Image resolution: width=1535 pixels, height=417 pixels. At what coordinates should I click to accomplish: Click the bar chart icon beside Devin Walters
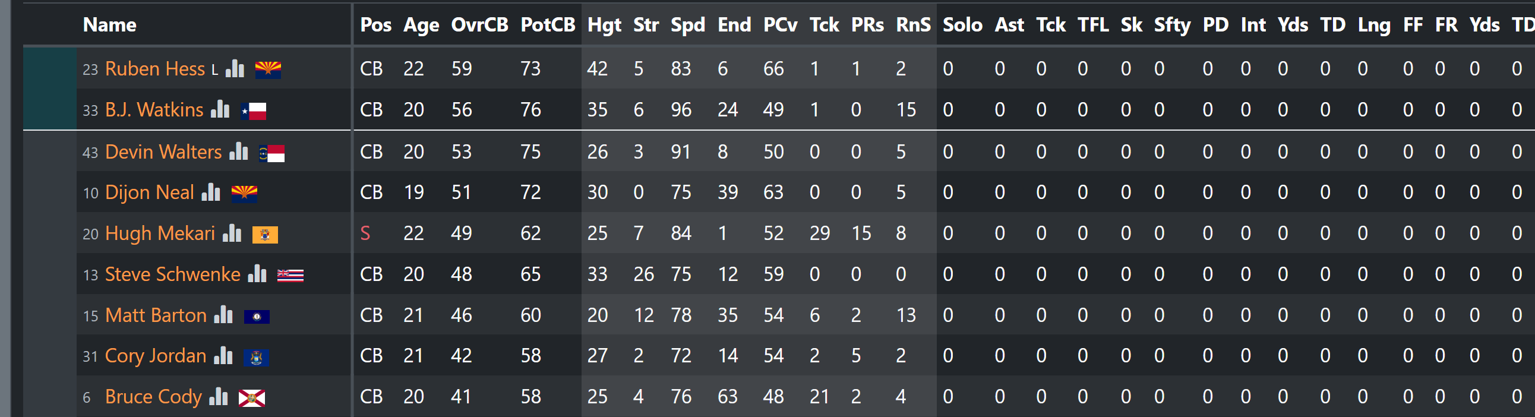(238, 151)
